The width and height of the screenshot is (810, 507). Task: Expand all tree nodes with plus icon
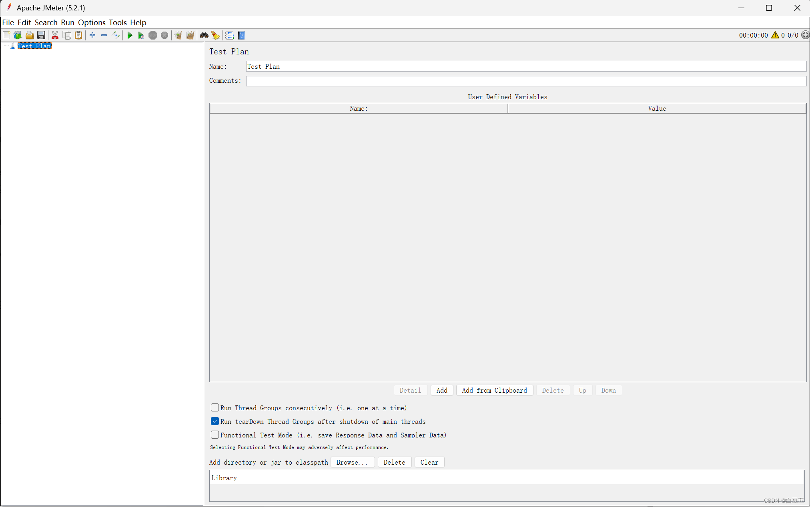(92, 35)
